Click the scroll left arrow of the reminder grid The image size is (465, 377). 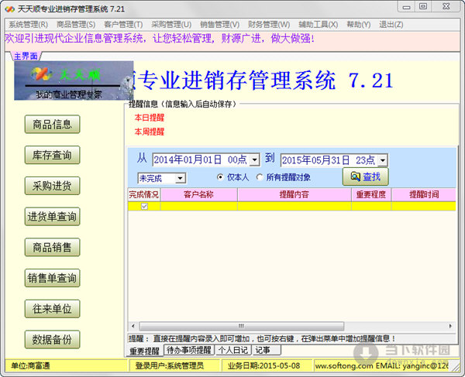click(x=133, y=326)
